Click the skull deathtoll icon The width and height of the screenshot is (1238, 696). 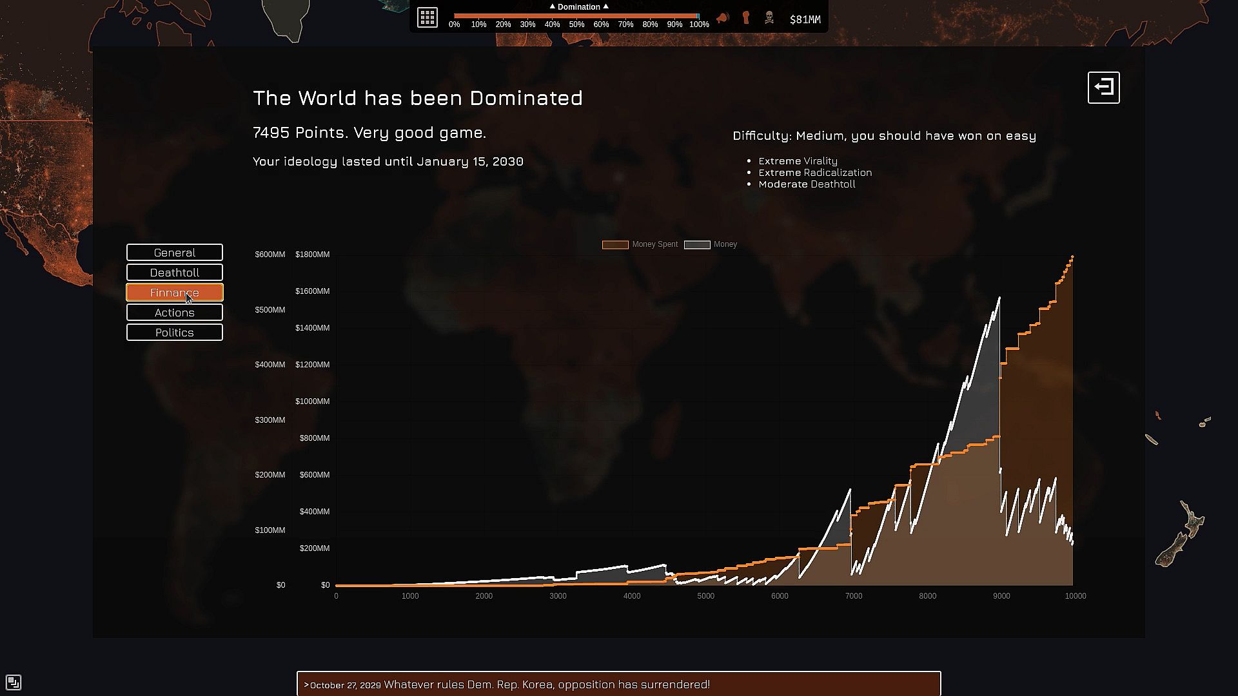click(x=769, y=18)
